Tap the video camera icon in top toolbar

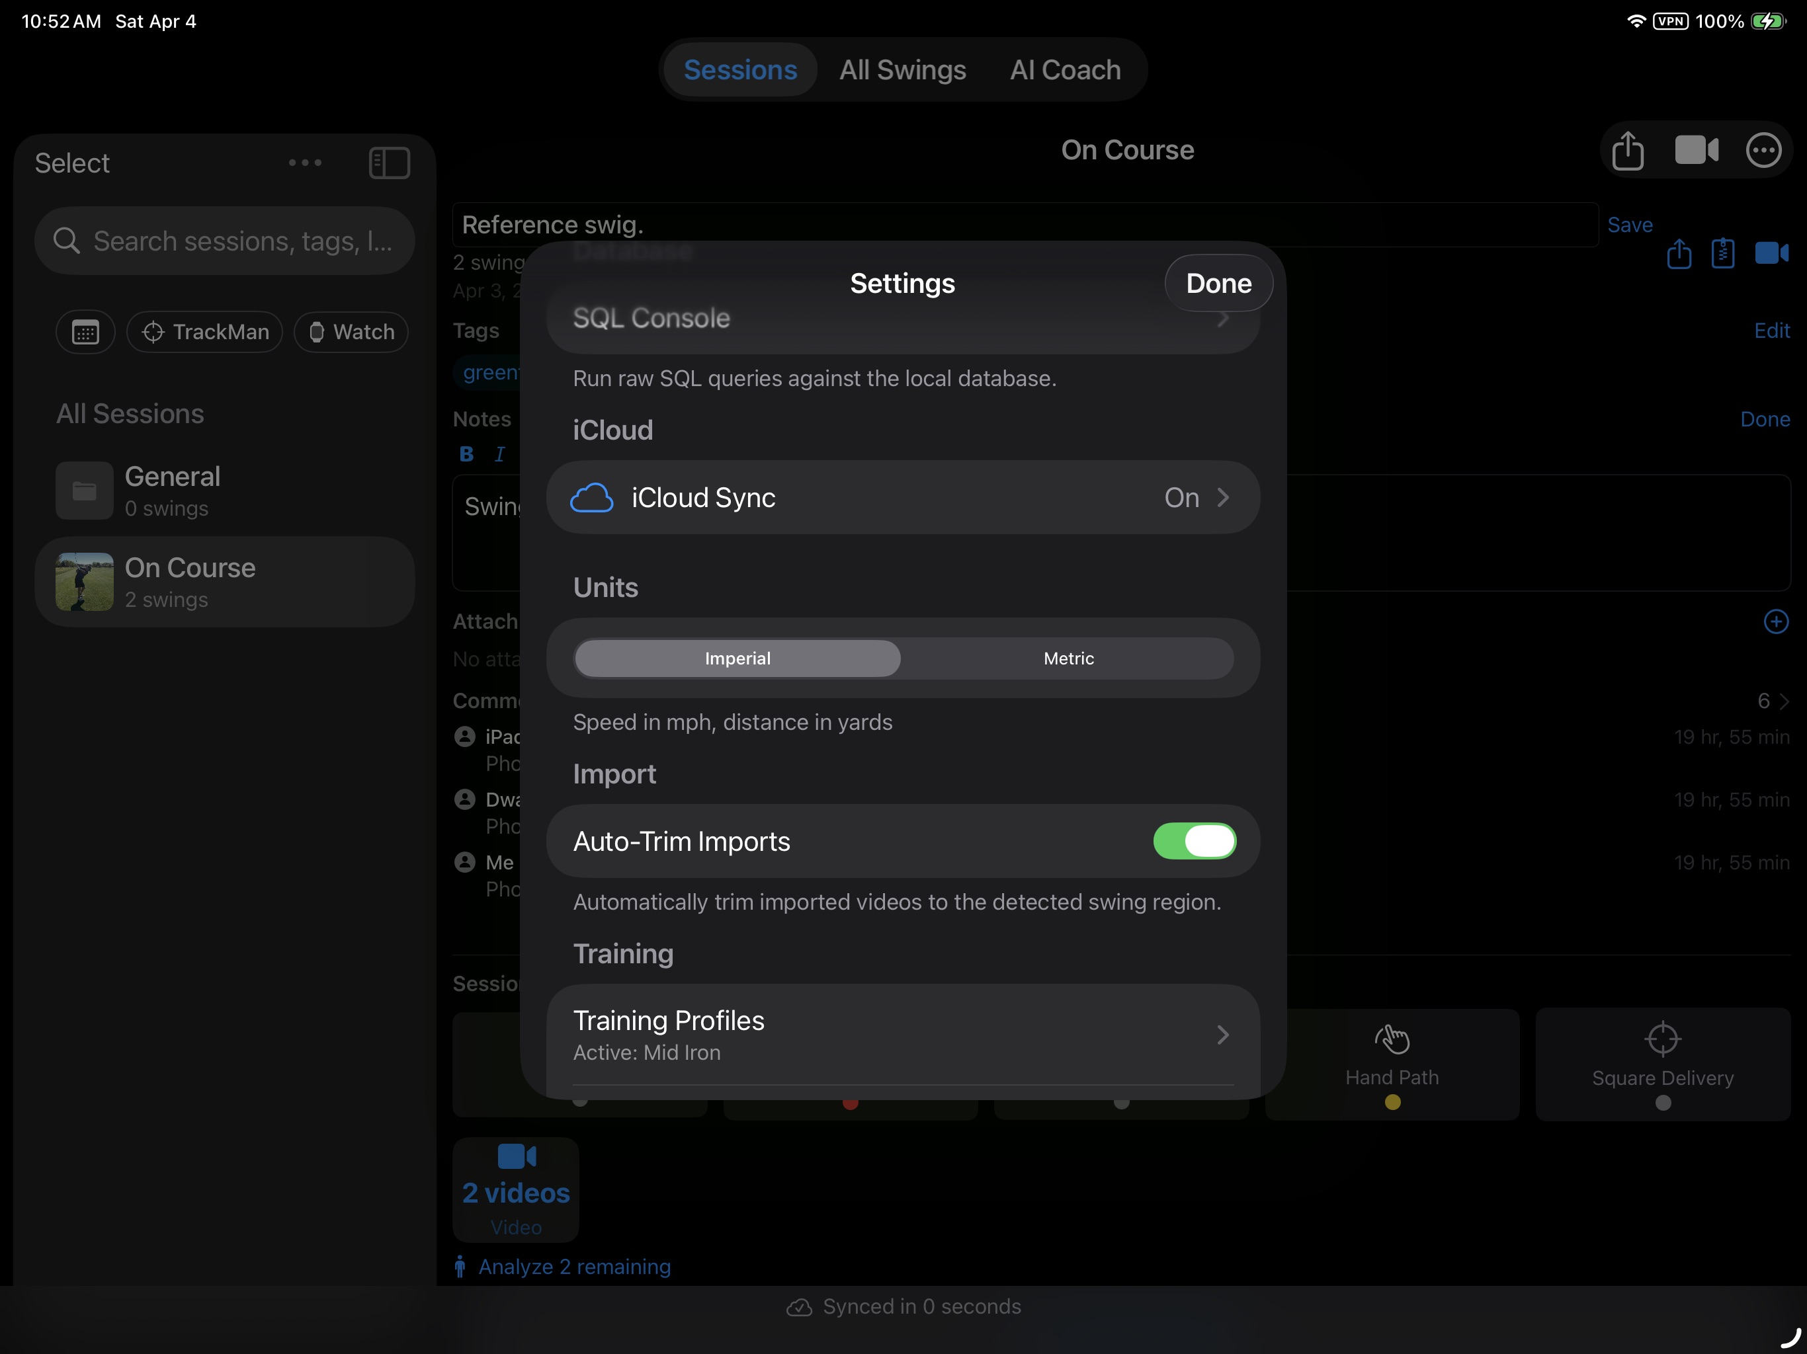[x=1697, y=150]
